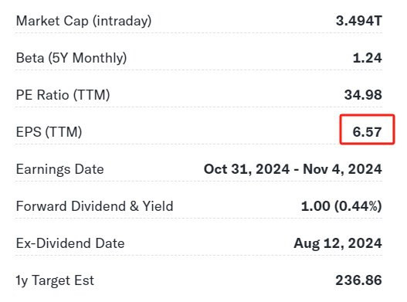Click the EPS (TTM) label
407x302 pixels.
click(49, 132)
